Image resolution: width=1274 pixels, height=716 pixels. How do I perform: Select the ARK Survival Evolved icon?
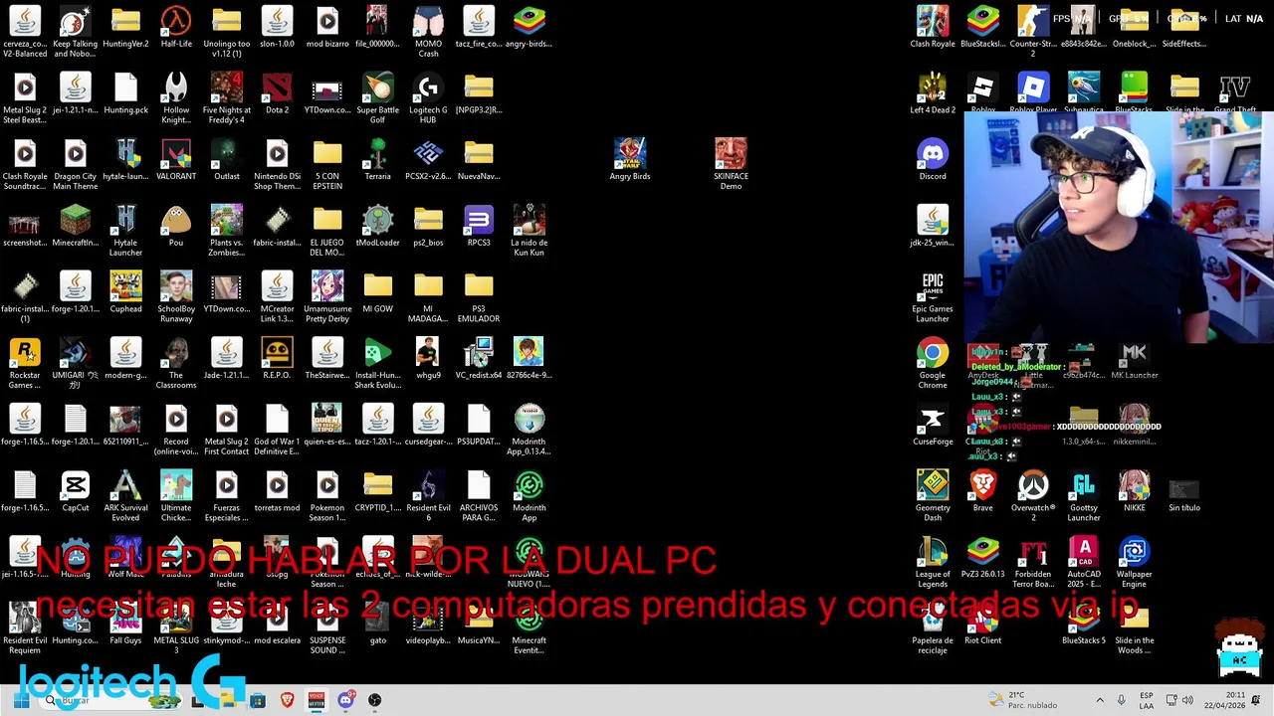125,497
